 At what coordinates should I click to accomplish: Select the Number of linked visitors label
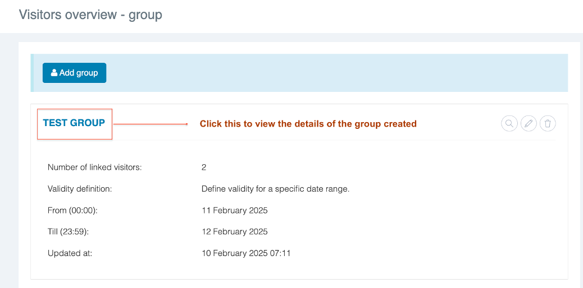(x=94, y=167)
